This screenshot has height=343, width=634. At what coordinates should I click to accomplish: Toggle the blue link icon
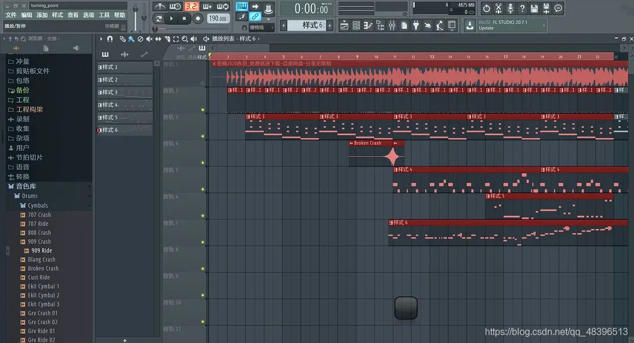tap(255, 16)
